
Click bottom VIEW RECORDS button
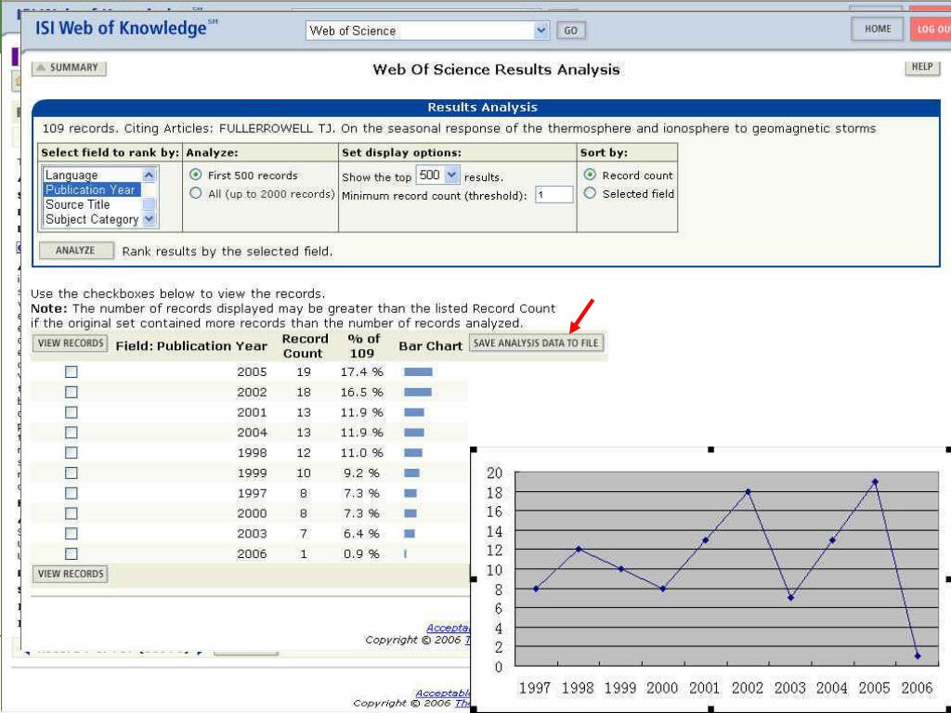click(x=71, y=574)
